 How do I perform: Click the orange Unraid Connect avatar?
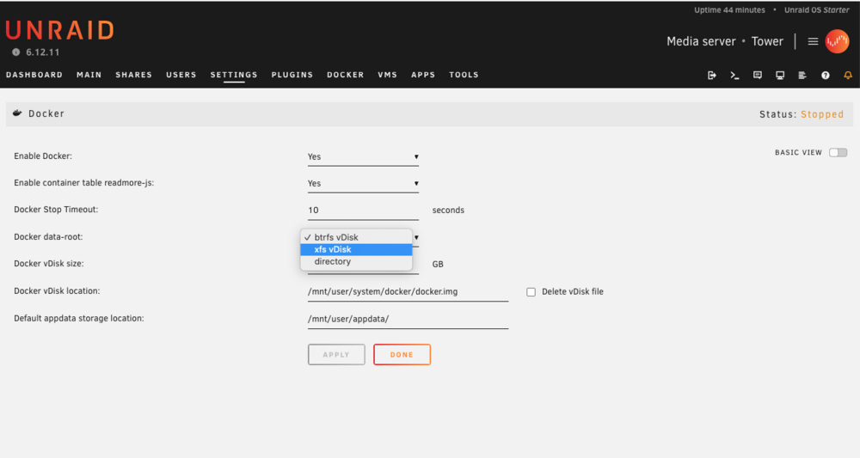click(x=837, y=41)
